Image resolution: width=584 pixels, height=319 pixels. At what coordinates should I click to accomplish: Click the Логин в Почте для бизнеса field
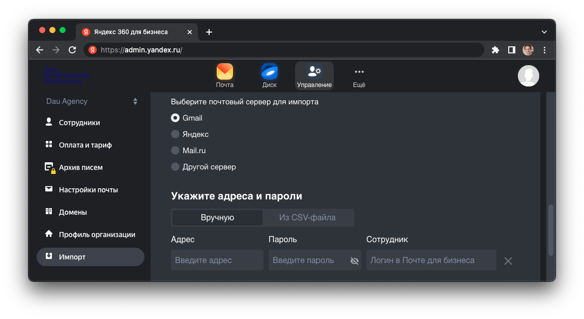[431, 260]
